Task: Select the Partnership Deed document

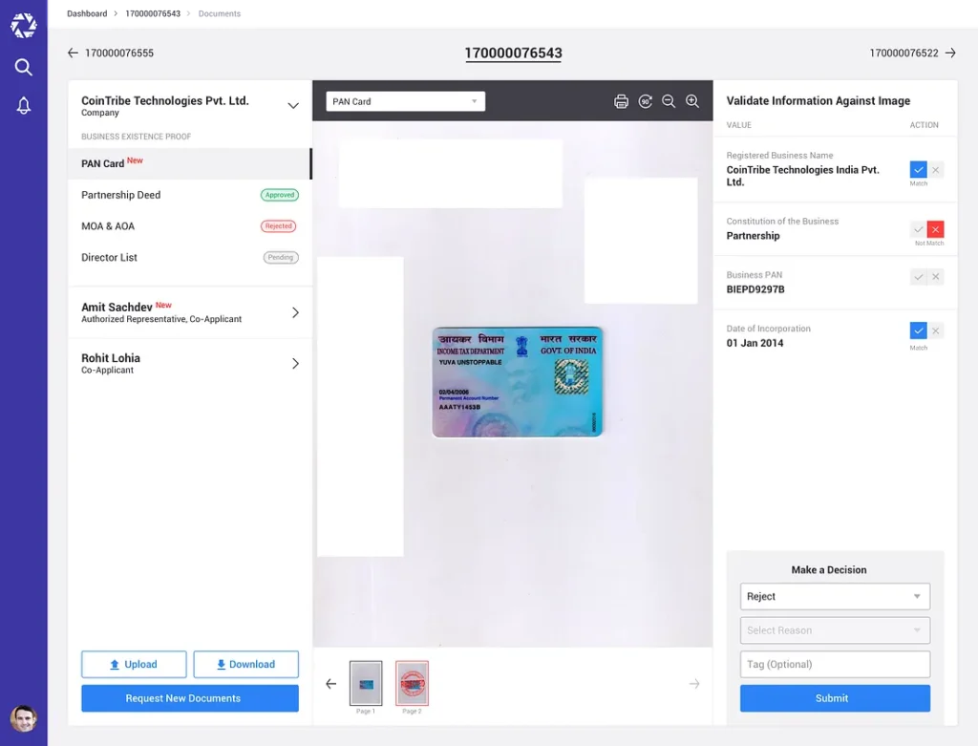Action: click(x=121, y=195)
